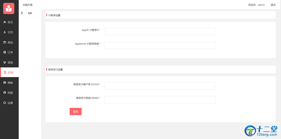Click the red 提交 submit button

pyautogui.click(x=76, y=111)
